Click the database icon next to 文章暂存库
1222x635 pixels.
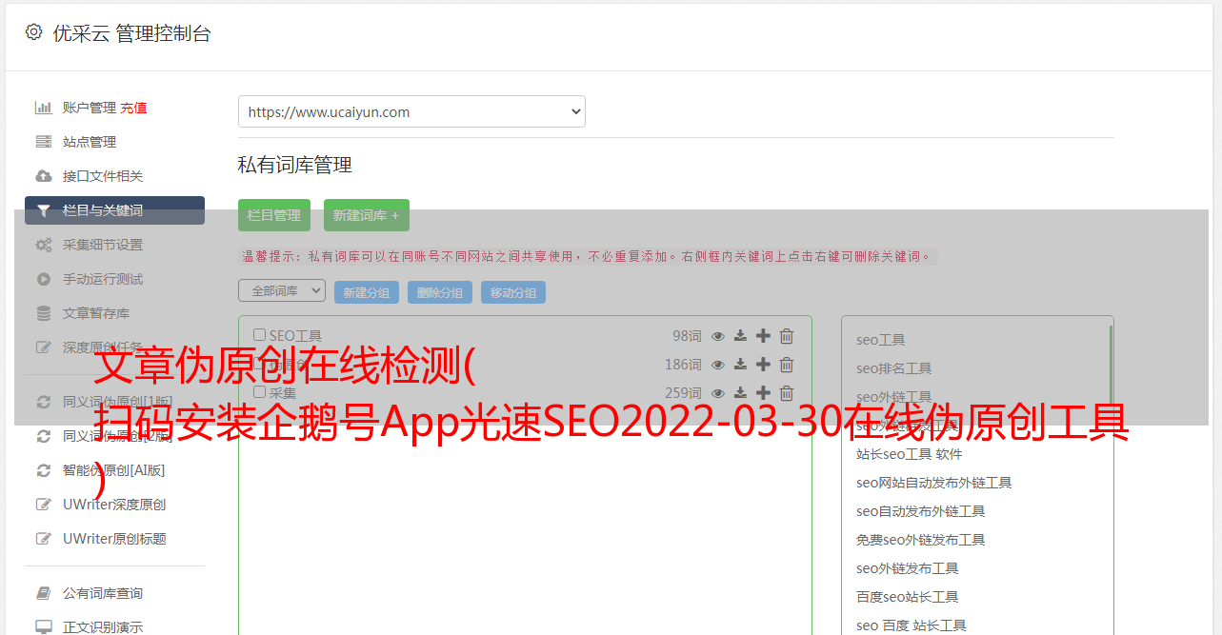(44, 313)
